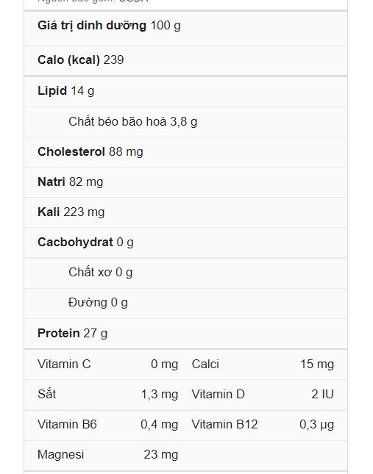This screenshot has height=474, width=373.
Task: Click the Protein 27 g row
Action: pos(185,334)
